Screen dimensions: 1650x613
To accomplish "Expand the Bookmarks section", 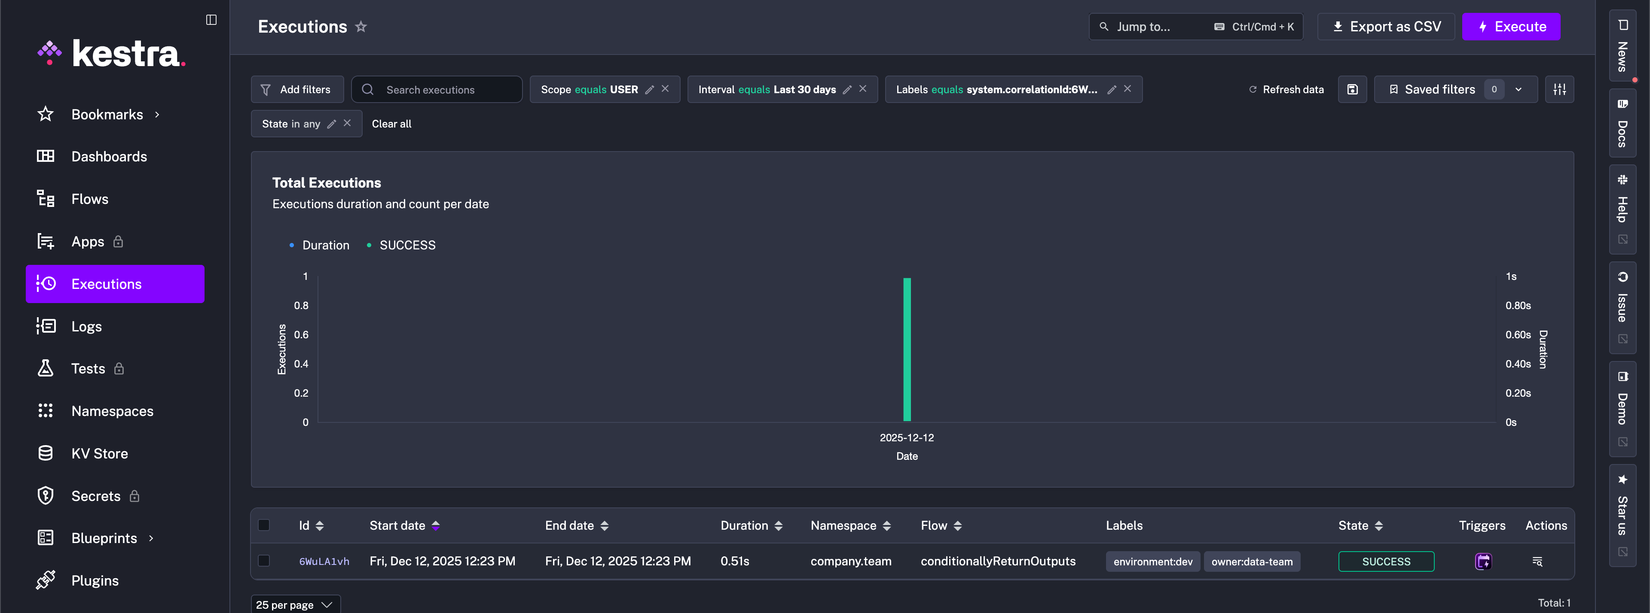I will point(107,114).
